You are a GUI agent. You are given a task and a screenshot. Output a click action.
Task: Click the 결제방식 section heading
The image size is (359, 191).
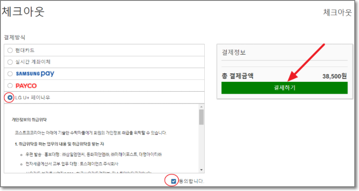pos(15,37)
